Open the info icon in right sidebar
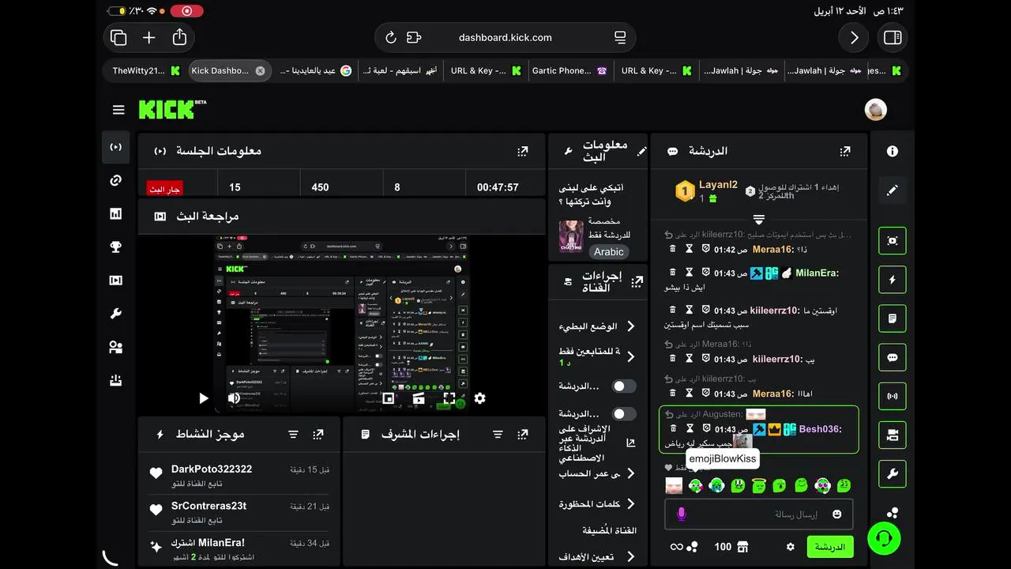This screenshot has width=1011, height=569. [x=893, y=151]
